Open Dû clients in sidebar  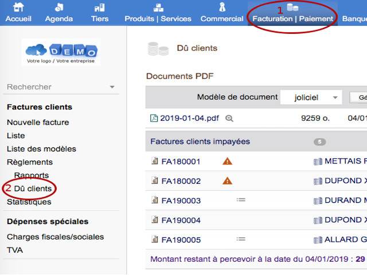(x=33, y=188)
